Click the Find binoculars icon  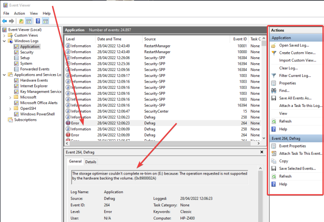[274, 91]
